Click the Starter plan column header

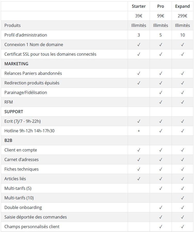[139, 6]
